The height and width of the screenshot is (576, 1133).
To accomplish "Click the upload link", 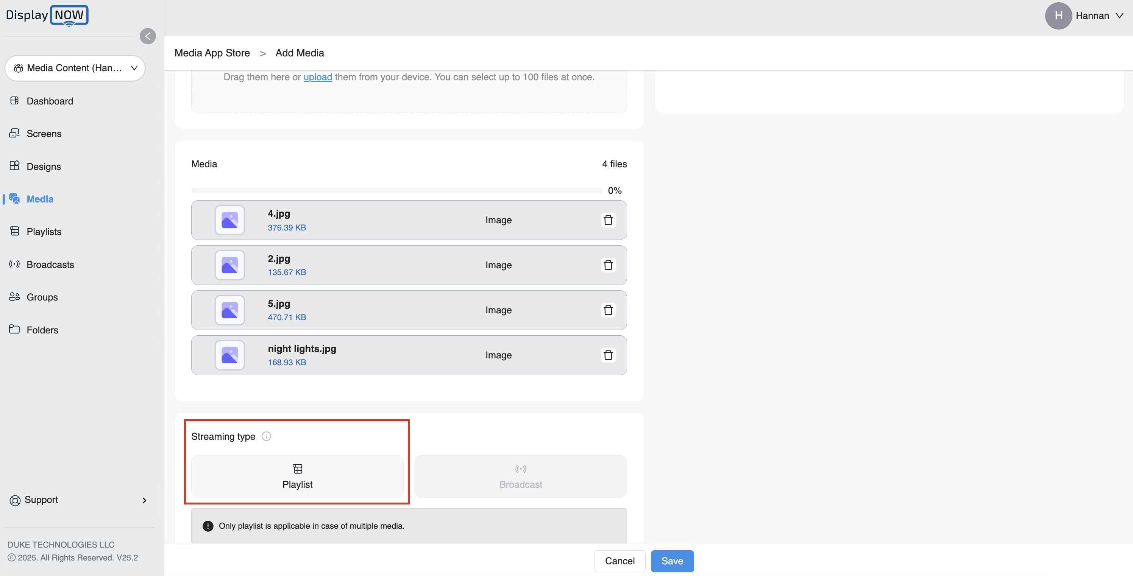I will click(318, 77).
